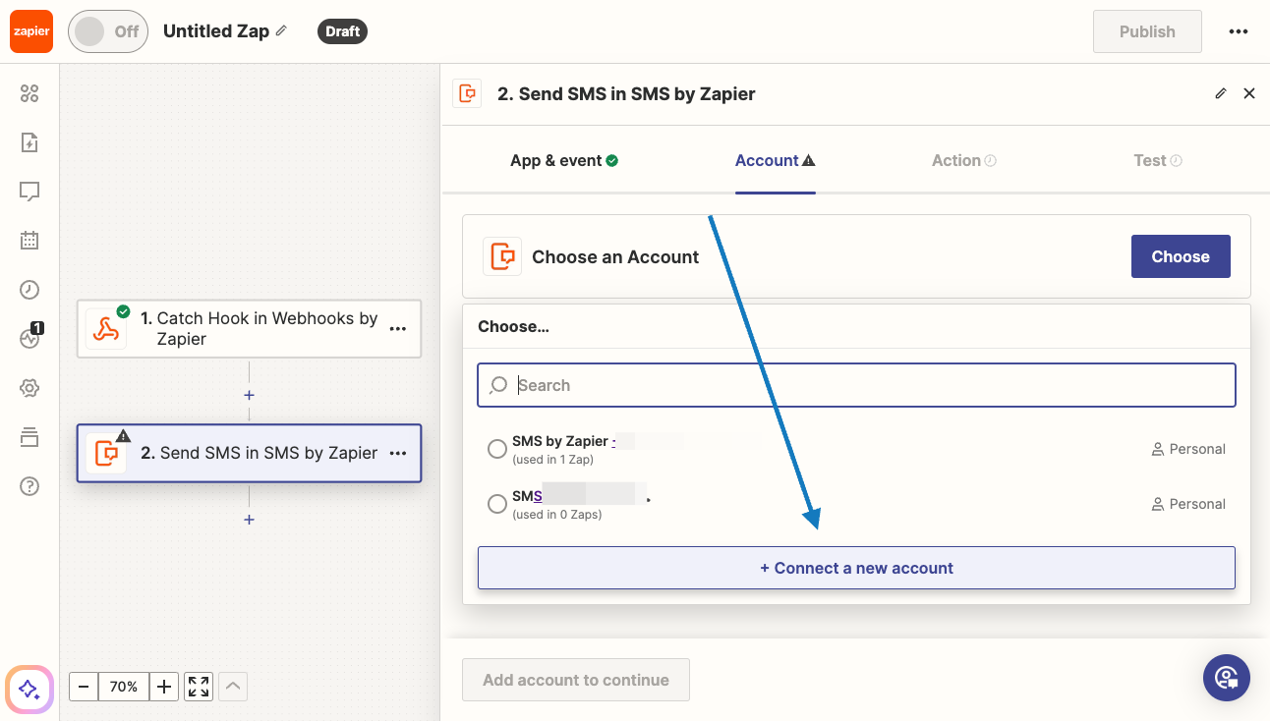This screenshot has height=721, width=1270.
Task: Click the Publish button
Action: point(1147,31)
